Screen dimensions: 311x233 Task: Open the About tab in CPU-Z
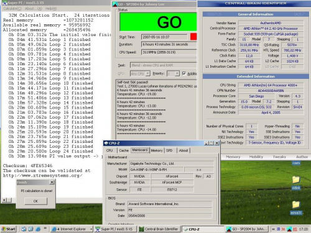(183, 150)
